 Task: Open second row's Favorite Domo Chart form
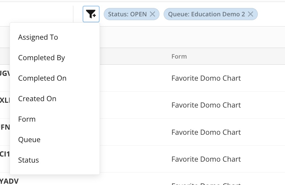(x=206, y=105)
